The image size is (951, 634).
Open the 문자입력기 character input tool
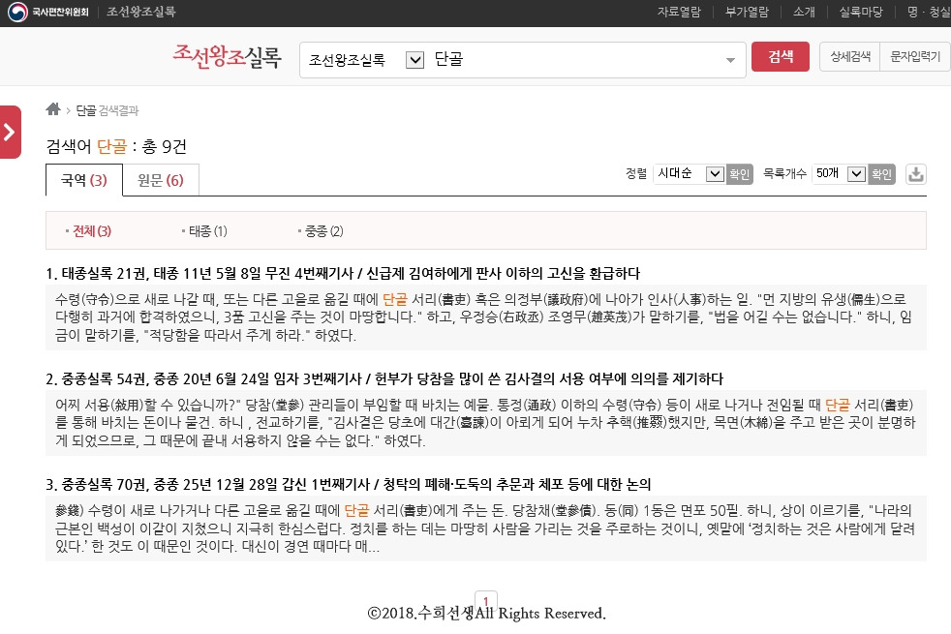point(916,56)
